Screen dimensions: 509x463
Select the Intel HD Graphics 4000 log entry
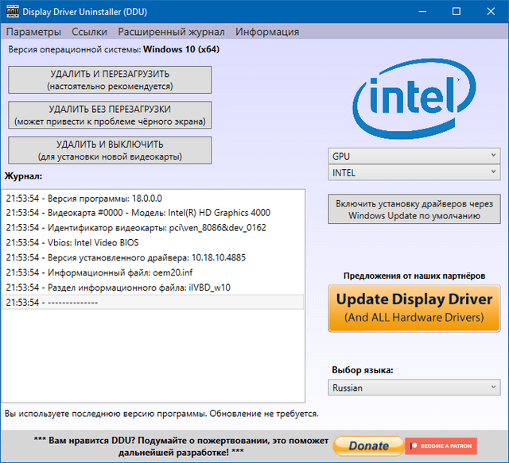(x=138, y=212)
